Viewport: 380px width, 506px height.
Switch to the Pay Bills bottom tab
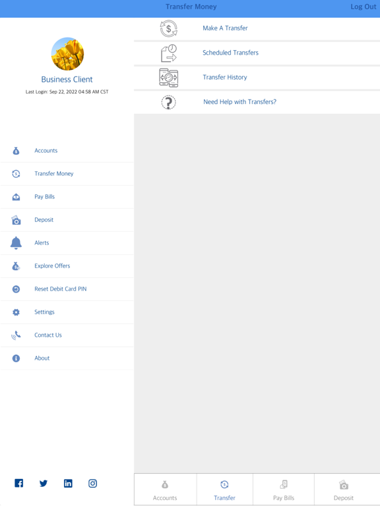[x=284, y=490]
